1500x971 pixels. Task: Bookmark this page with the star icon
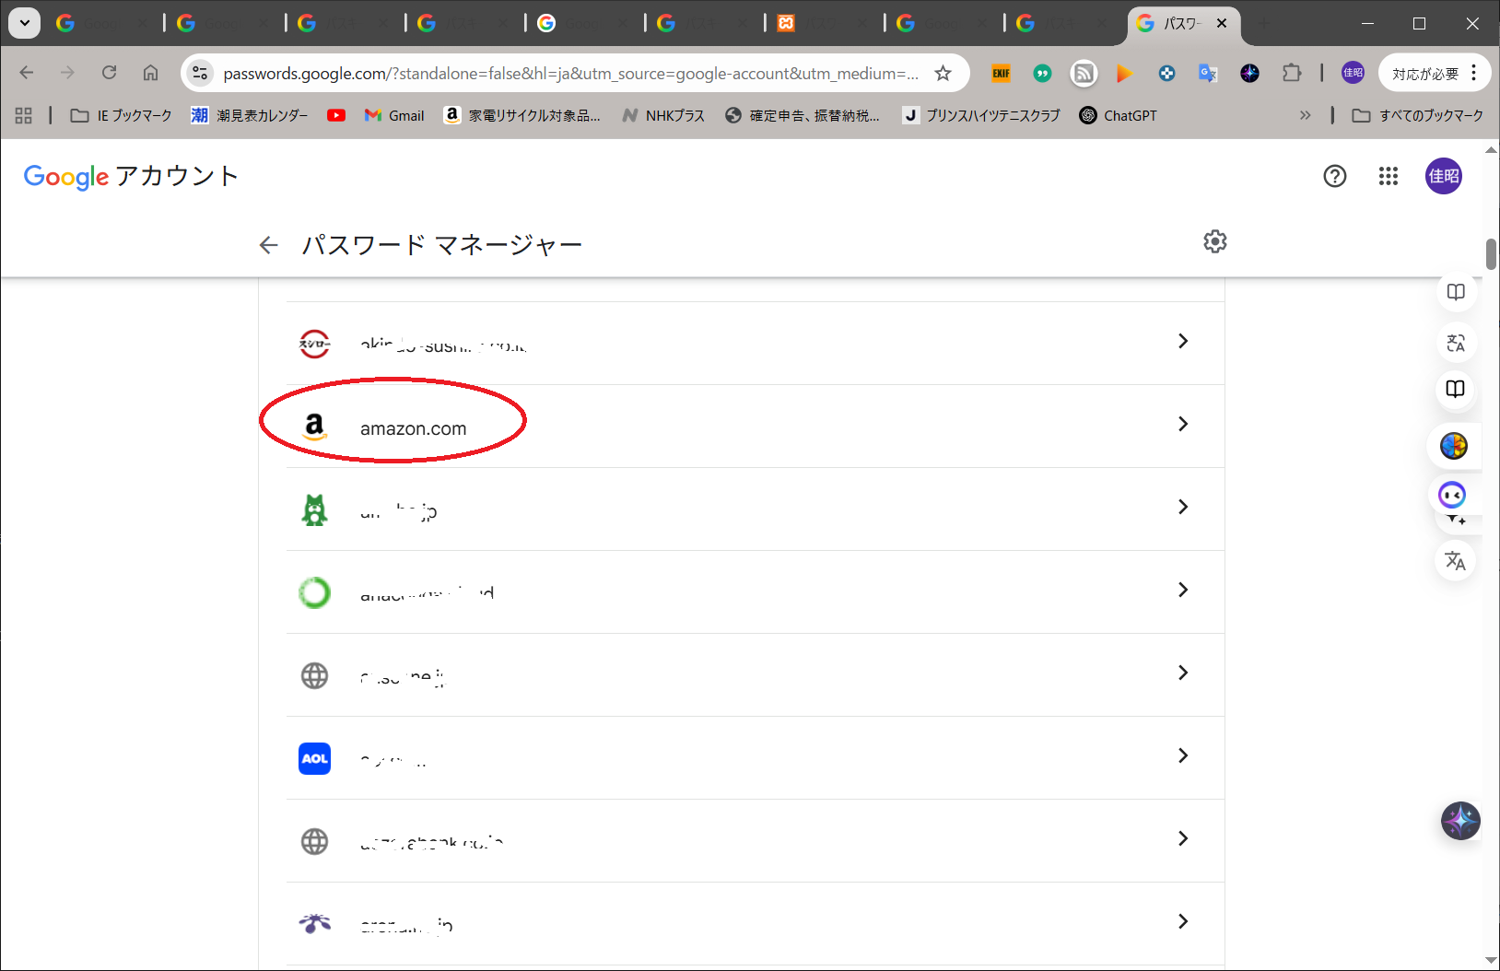[943, 74]
